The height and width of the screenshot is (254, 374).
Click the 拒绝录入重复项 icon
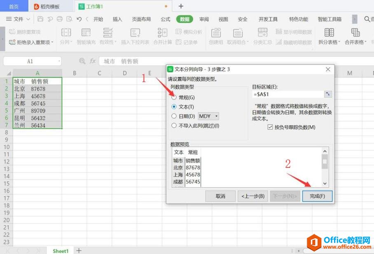12,42
